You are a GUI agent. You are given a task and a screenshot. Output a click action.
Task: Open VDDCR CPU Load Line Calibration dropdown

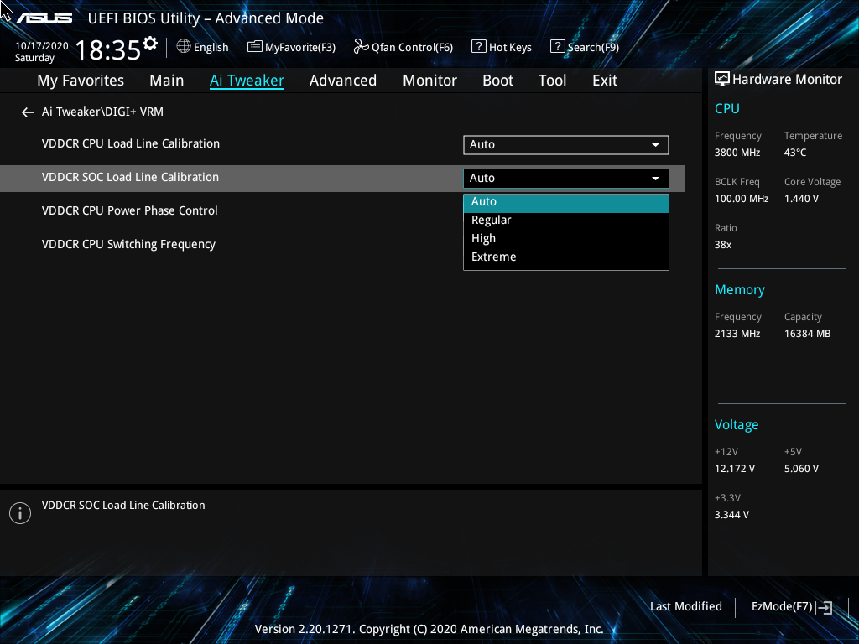click(x=566, y=144)
